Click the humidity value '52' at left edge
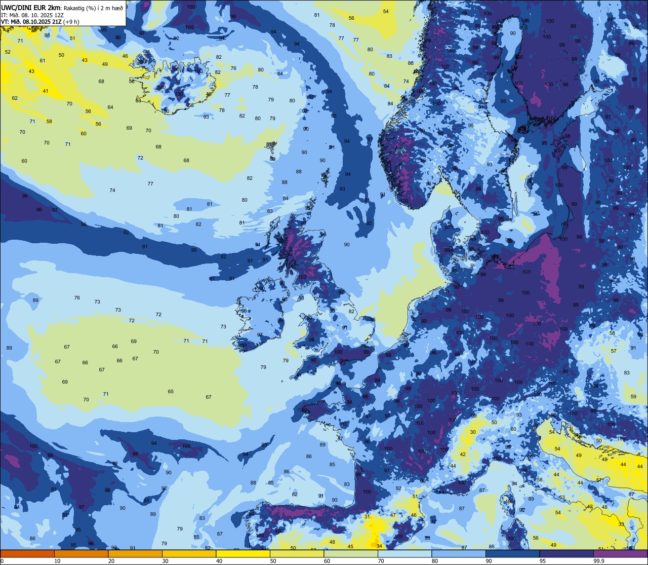Screen dimensions: 648x565 point(8,52)
